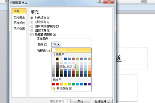This screenshot has height=103, width=155.
Task: Pick orange standard color
Action: pyautogui.click(x=61, y=84)
